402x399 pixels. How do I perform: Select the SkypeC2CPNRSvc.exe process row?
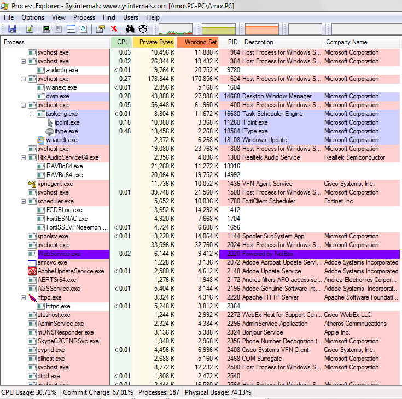click(200, 341)
